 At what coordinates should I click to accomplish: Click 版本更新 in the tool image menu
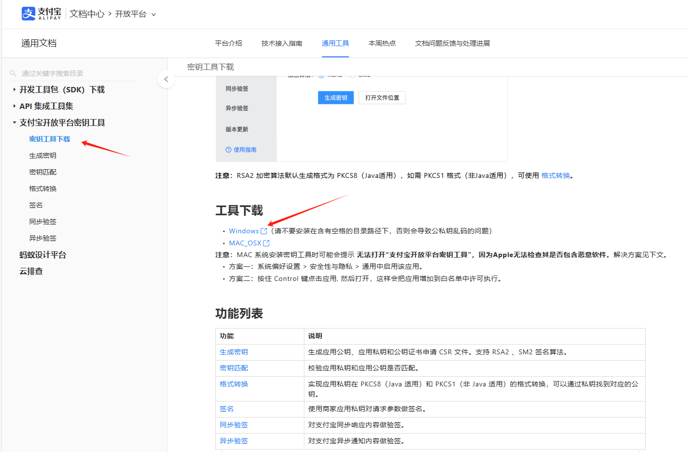click(237, 129)
